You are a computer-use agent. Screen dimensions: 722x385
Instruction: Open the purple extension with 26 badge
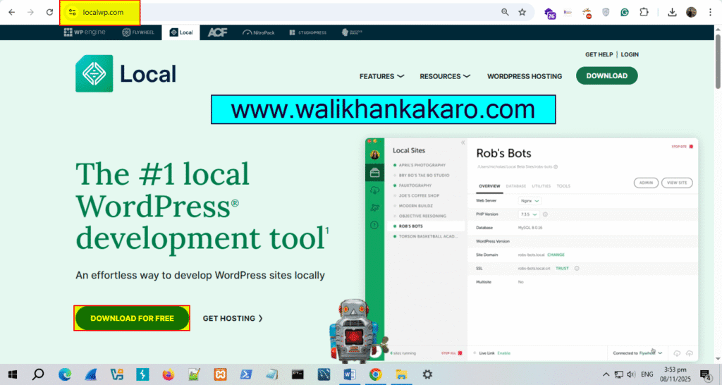coord(550,13)
